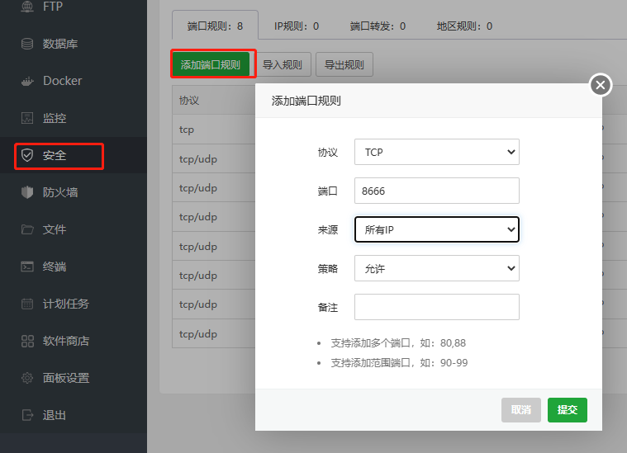Switch to the IP规则 tab
Screen dimensions: 627x453
[297, 26]
